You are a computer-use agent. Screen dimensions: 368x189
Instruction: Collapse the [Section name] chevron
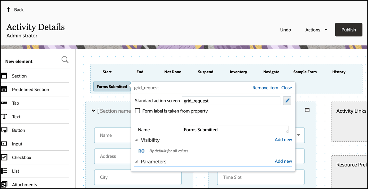coord(94,111)
